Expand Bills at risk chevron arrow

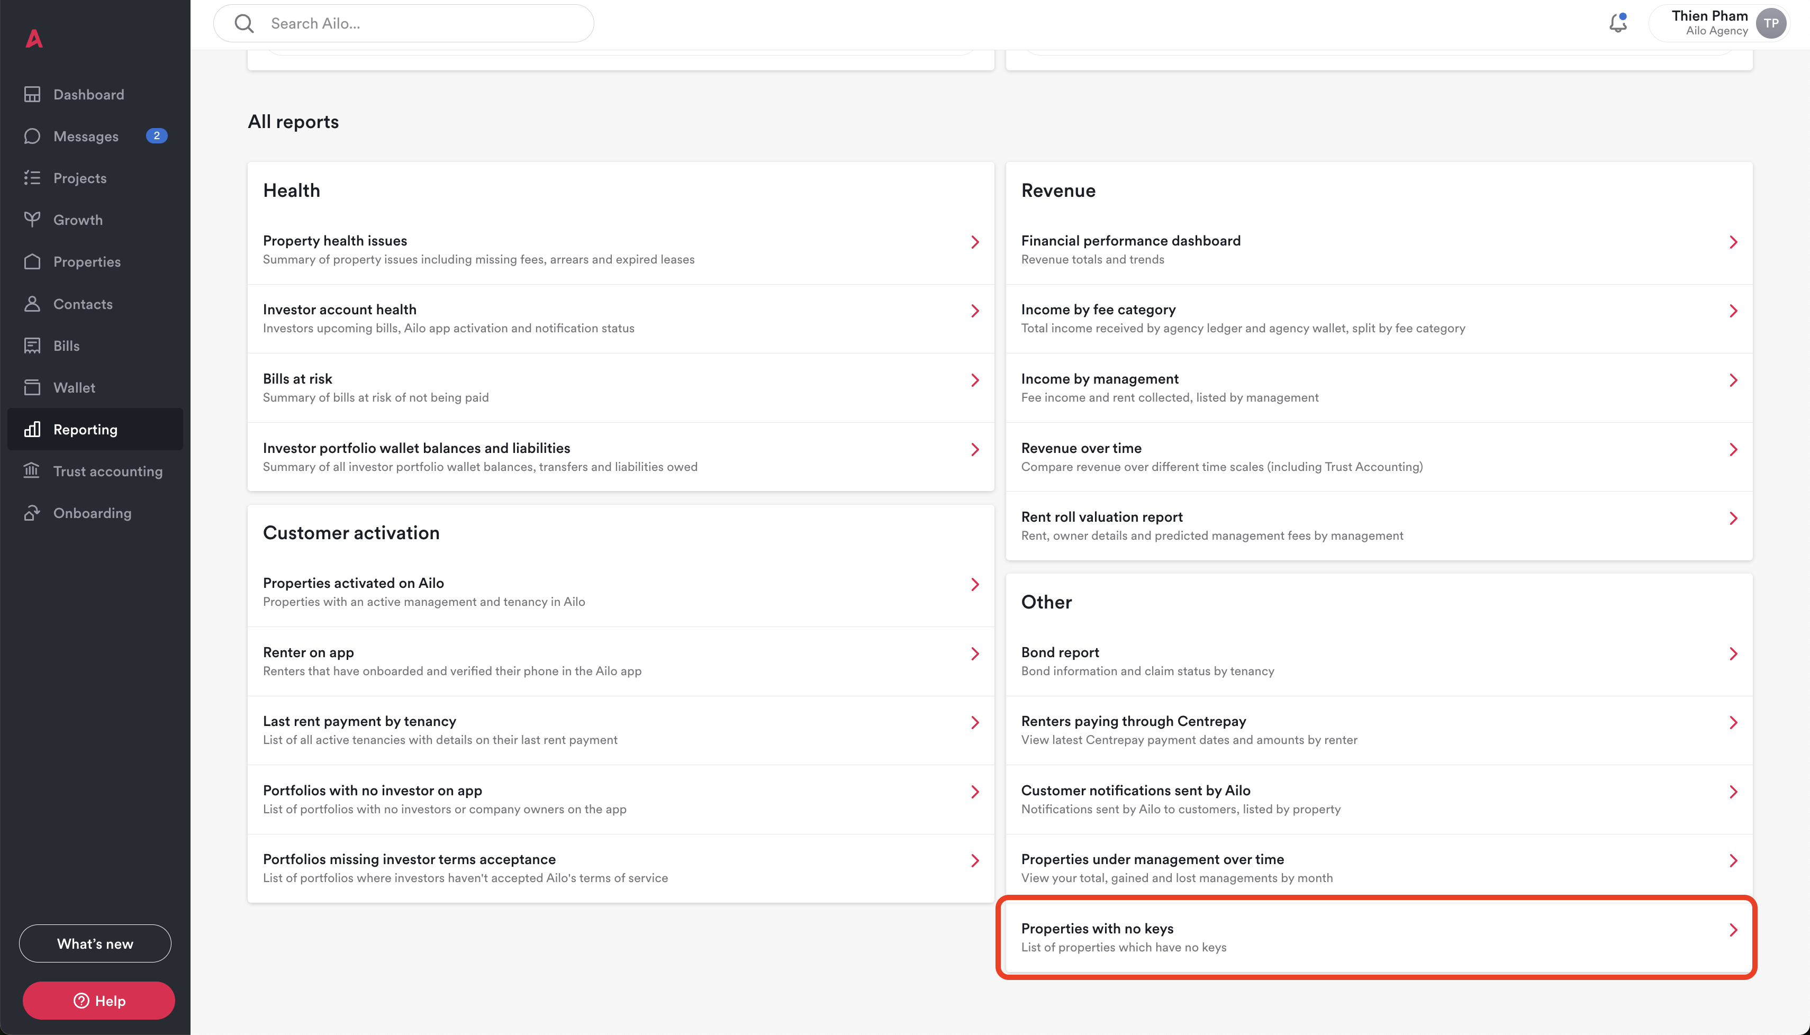click(975, 380)
